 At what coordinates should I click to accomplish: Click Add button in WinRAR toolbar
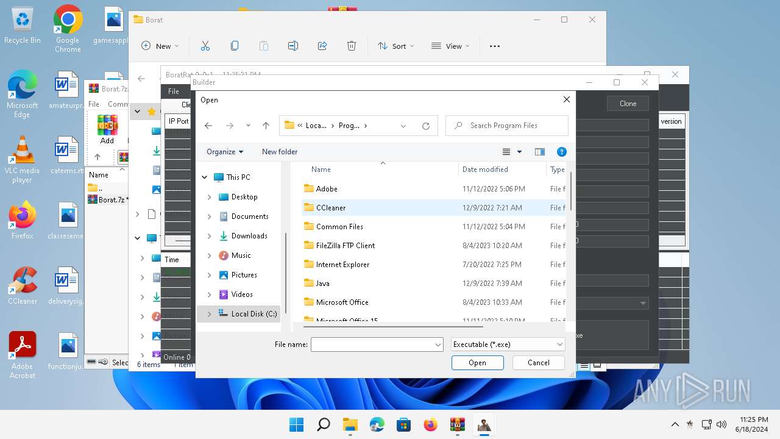[x=107, y=129]
